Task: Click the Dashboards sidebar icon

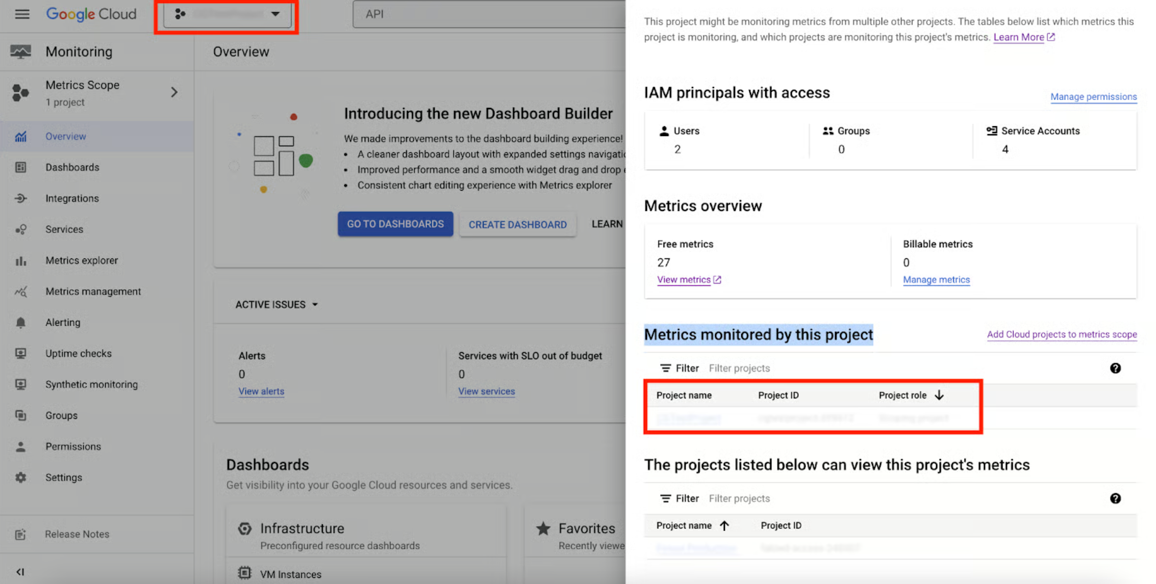Action: pos(20,167)
